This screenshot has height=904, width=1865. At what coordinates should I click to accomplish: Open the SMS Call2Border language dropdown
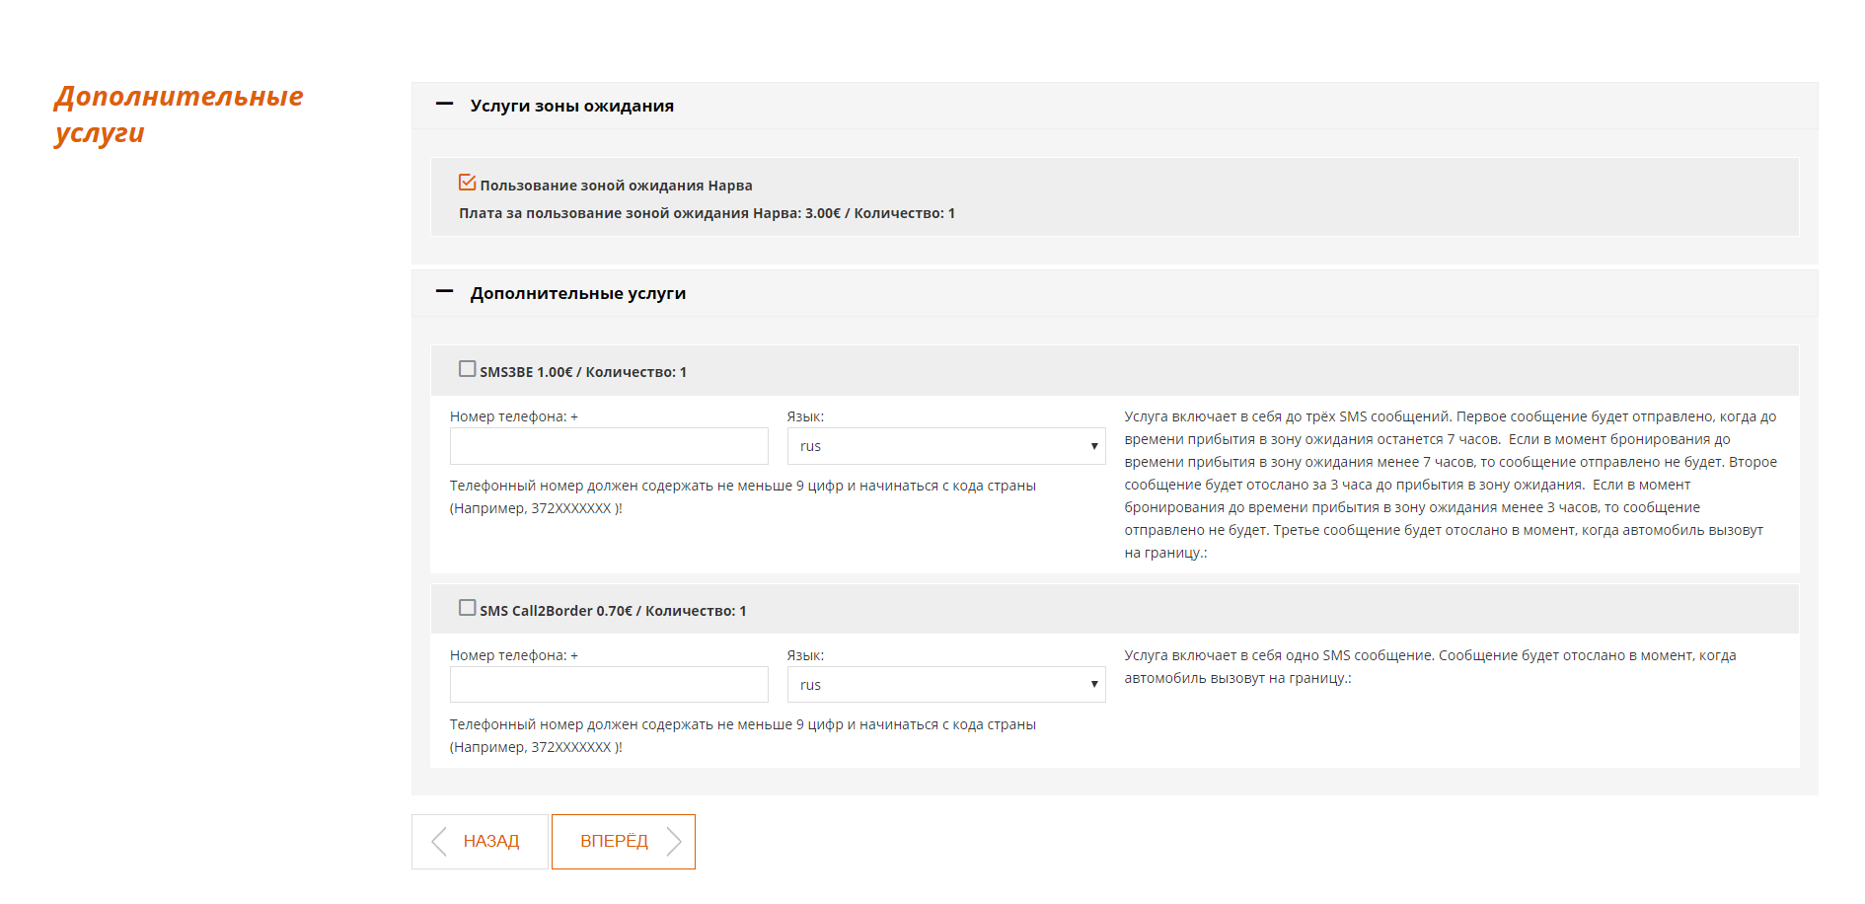click(946, 685)
